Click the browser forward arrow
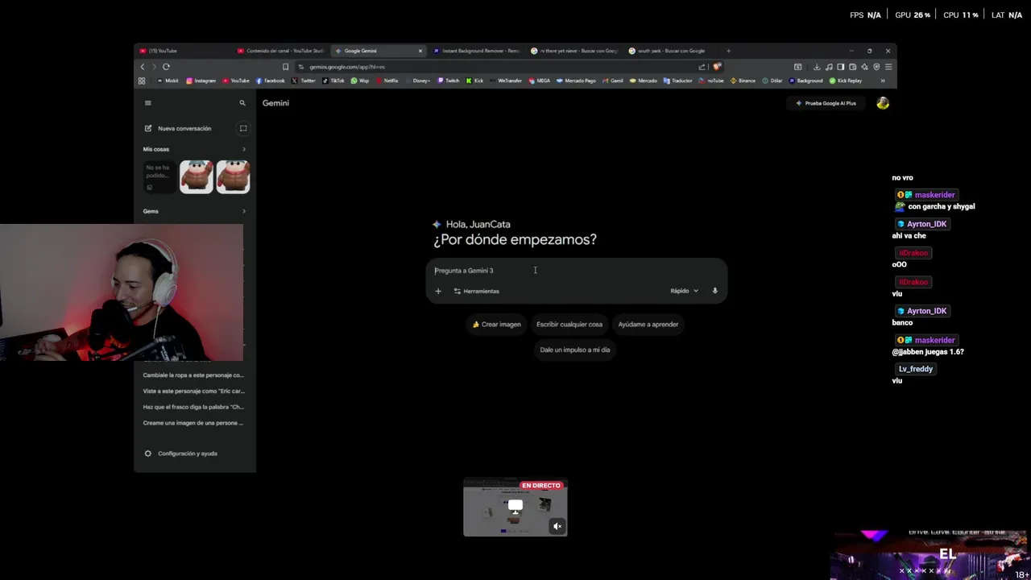 tap(154, 67)
